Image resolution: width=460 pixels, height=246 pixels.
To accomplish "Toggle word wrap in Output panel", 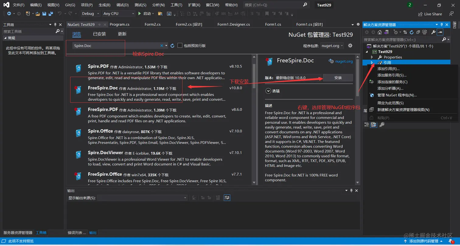I will click(227, 198).
